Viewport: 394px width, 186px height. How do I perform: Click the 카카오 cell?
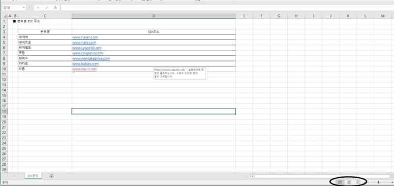pos(45,64)
